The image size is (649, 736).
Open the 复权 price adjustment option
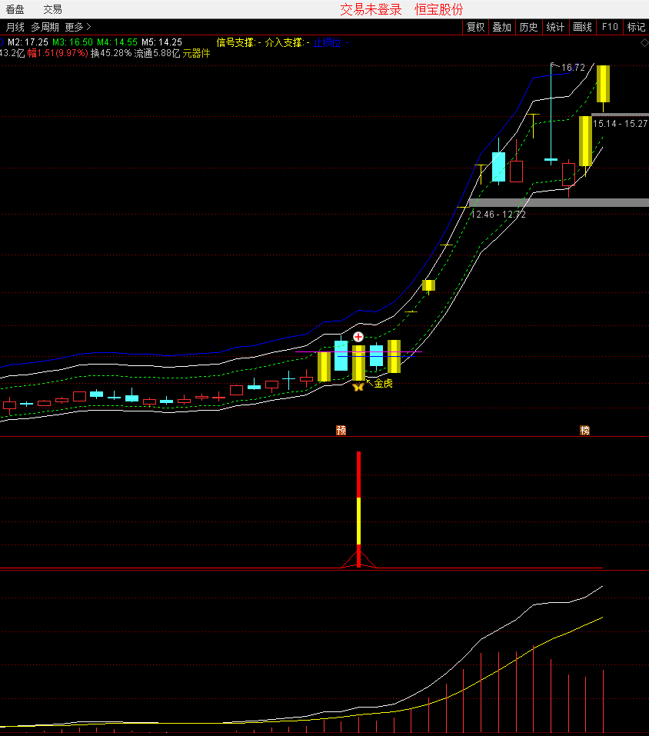coord(476,27)
